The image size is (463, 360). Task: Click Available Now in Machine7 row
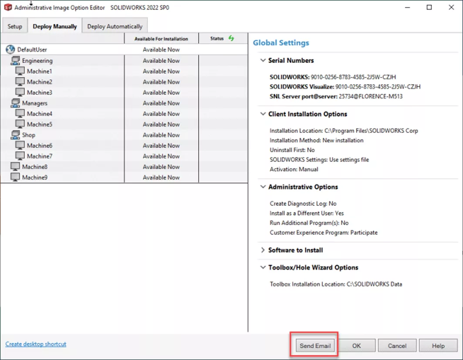(x=161, y=156)
